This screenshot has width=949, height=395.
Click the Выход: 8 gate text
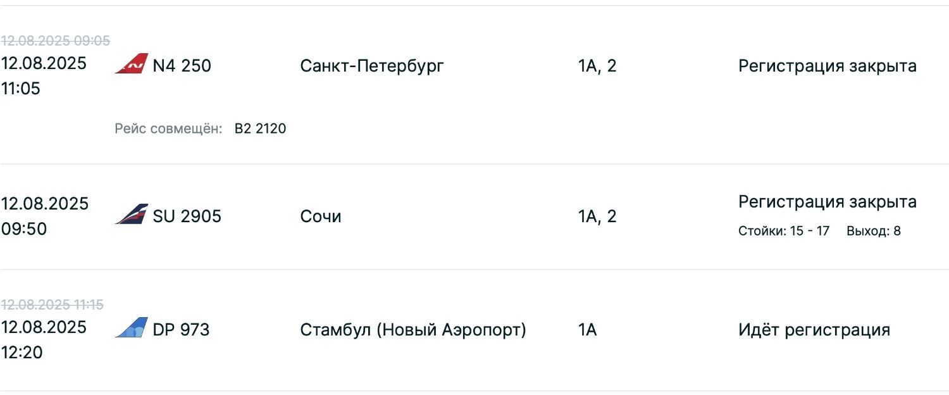click(874, 231)
